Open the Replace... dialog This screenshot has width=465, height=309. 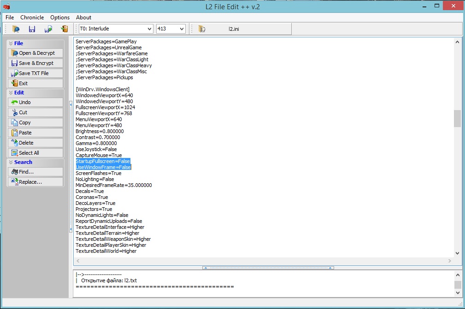35,182
